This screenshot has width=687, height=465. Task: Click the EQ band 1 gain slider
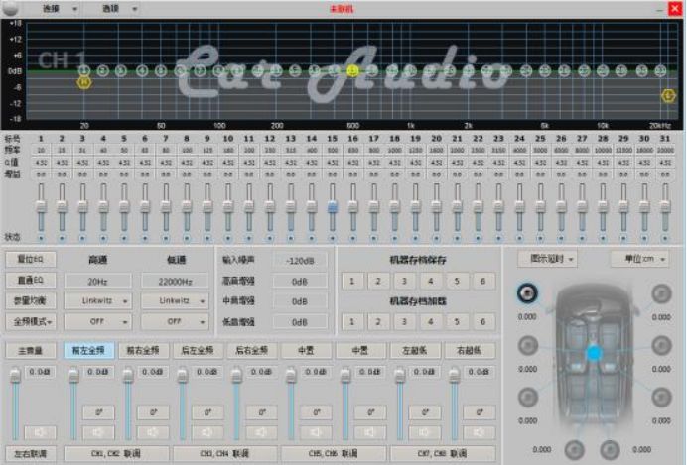(x=41, y=206)
